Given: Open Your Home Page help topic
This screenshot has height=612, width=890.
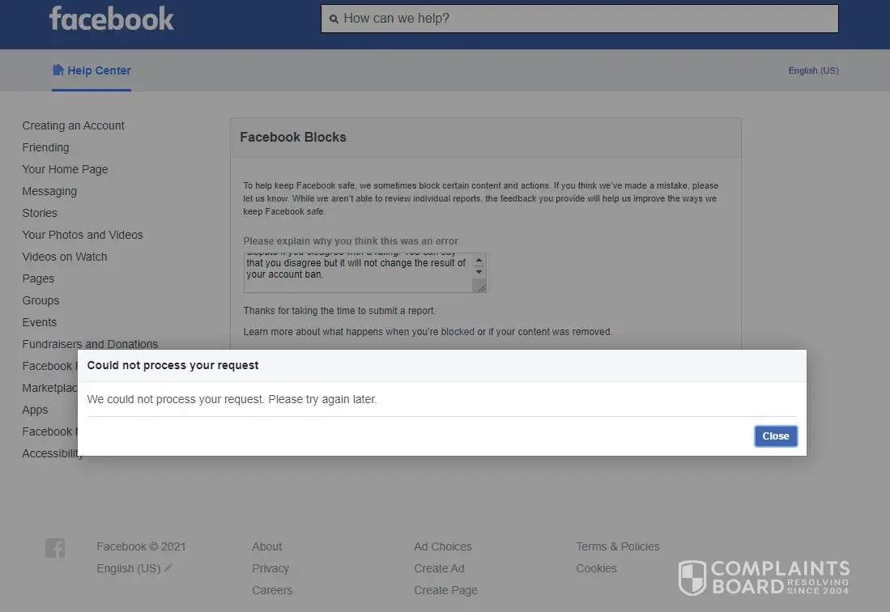Looking at the screenshot, I should [x=65, y=169].
